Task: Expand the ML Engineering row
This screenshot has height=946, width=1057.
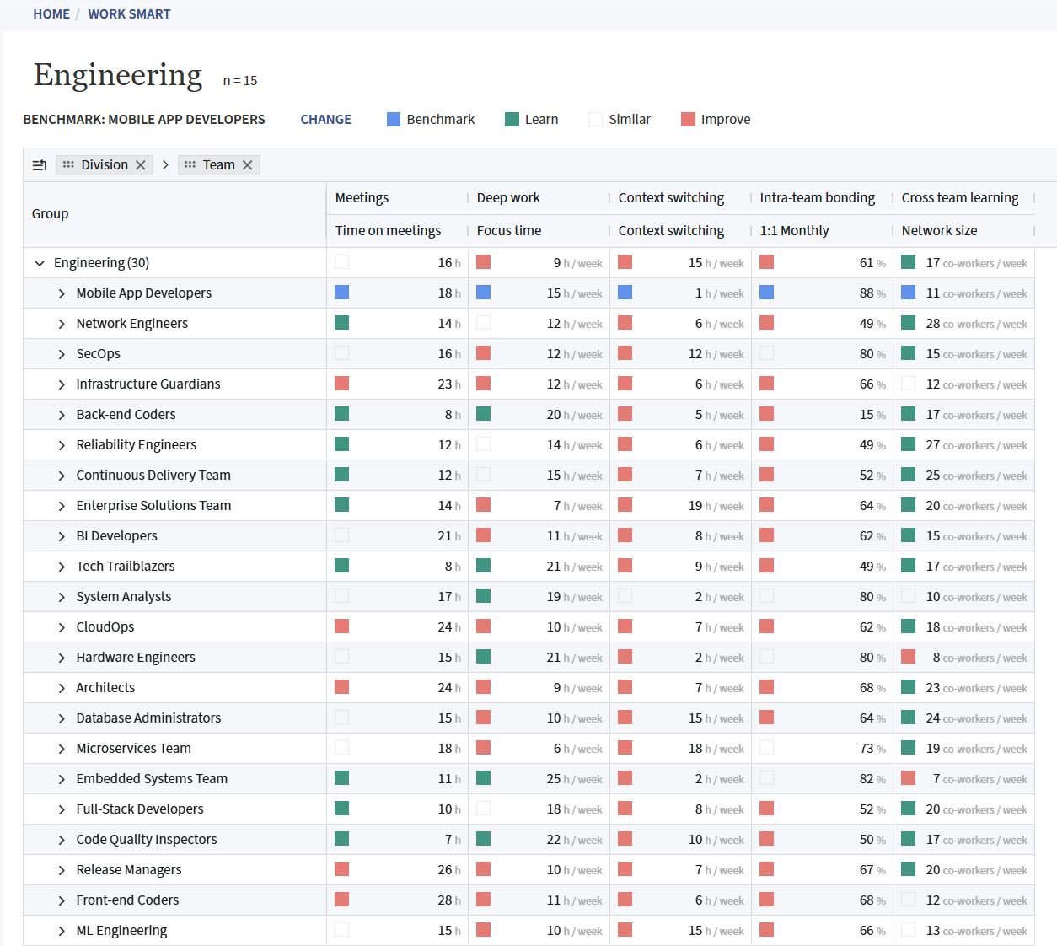Action: (62, 931)
